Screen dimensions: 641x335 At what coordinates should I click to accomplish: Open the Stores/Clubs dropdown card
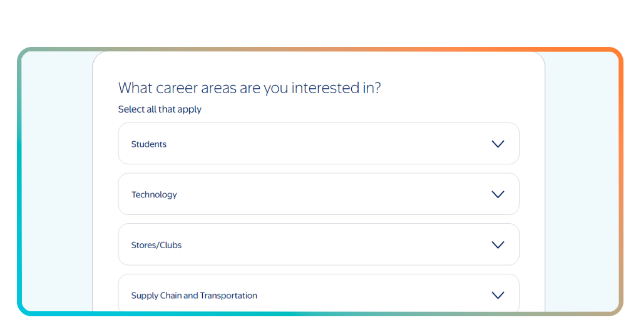point(319,244)
